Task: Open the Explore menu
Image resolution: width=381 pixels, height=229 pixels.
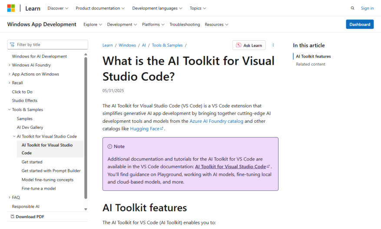Action: (x=93, y=24)
